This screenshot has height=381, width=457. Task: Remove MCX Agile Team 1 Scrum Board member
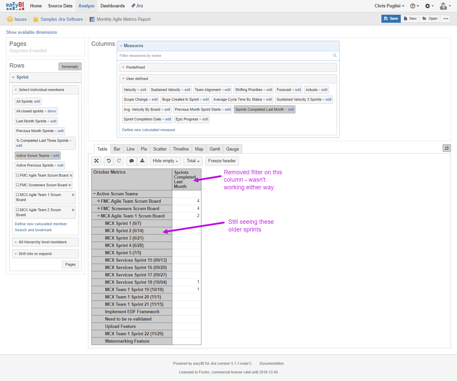click(x=73, y=195)
